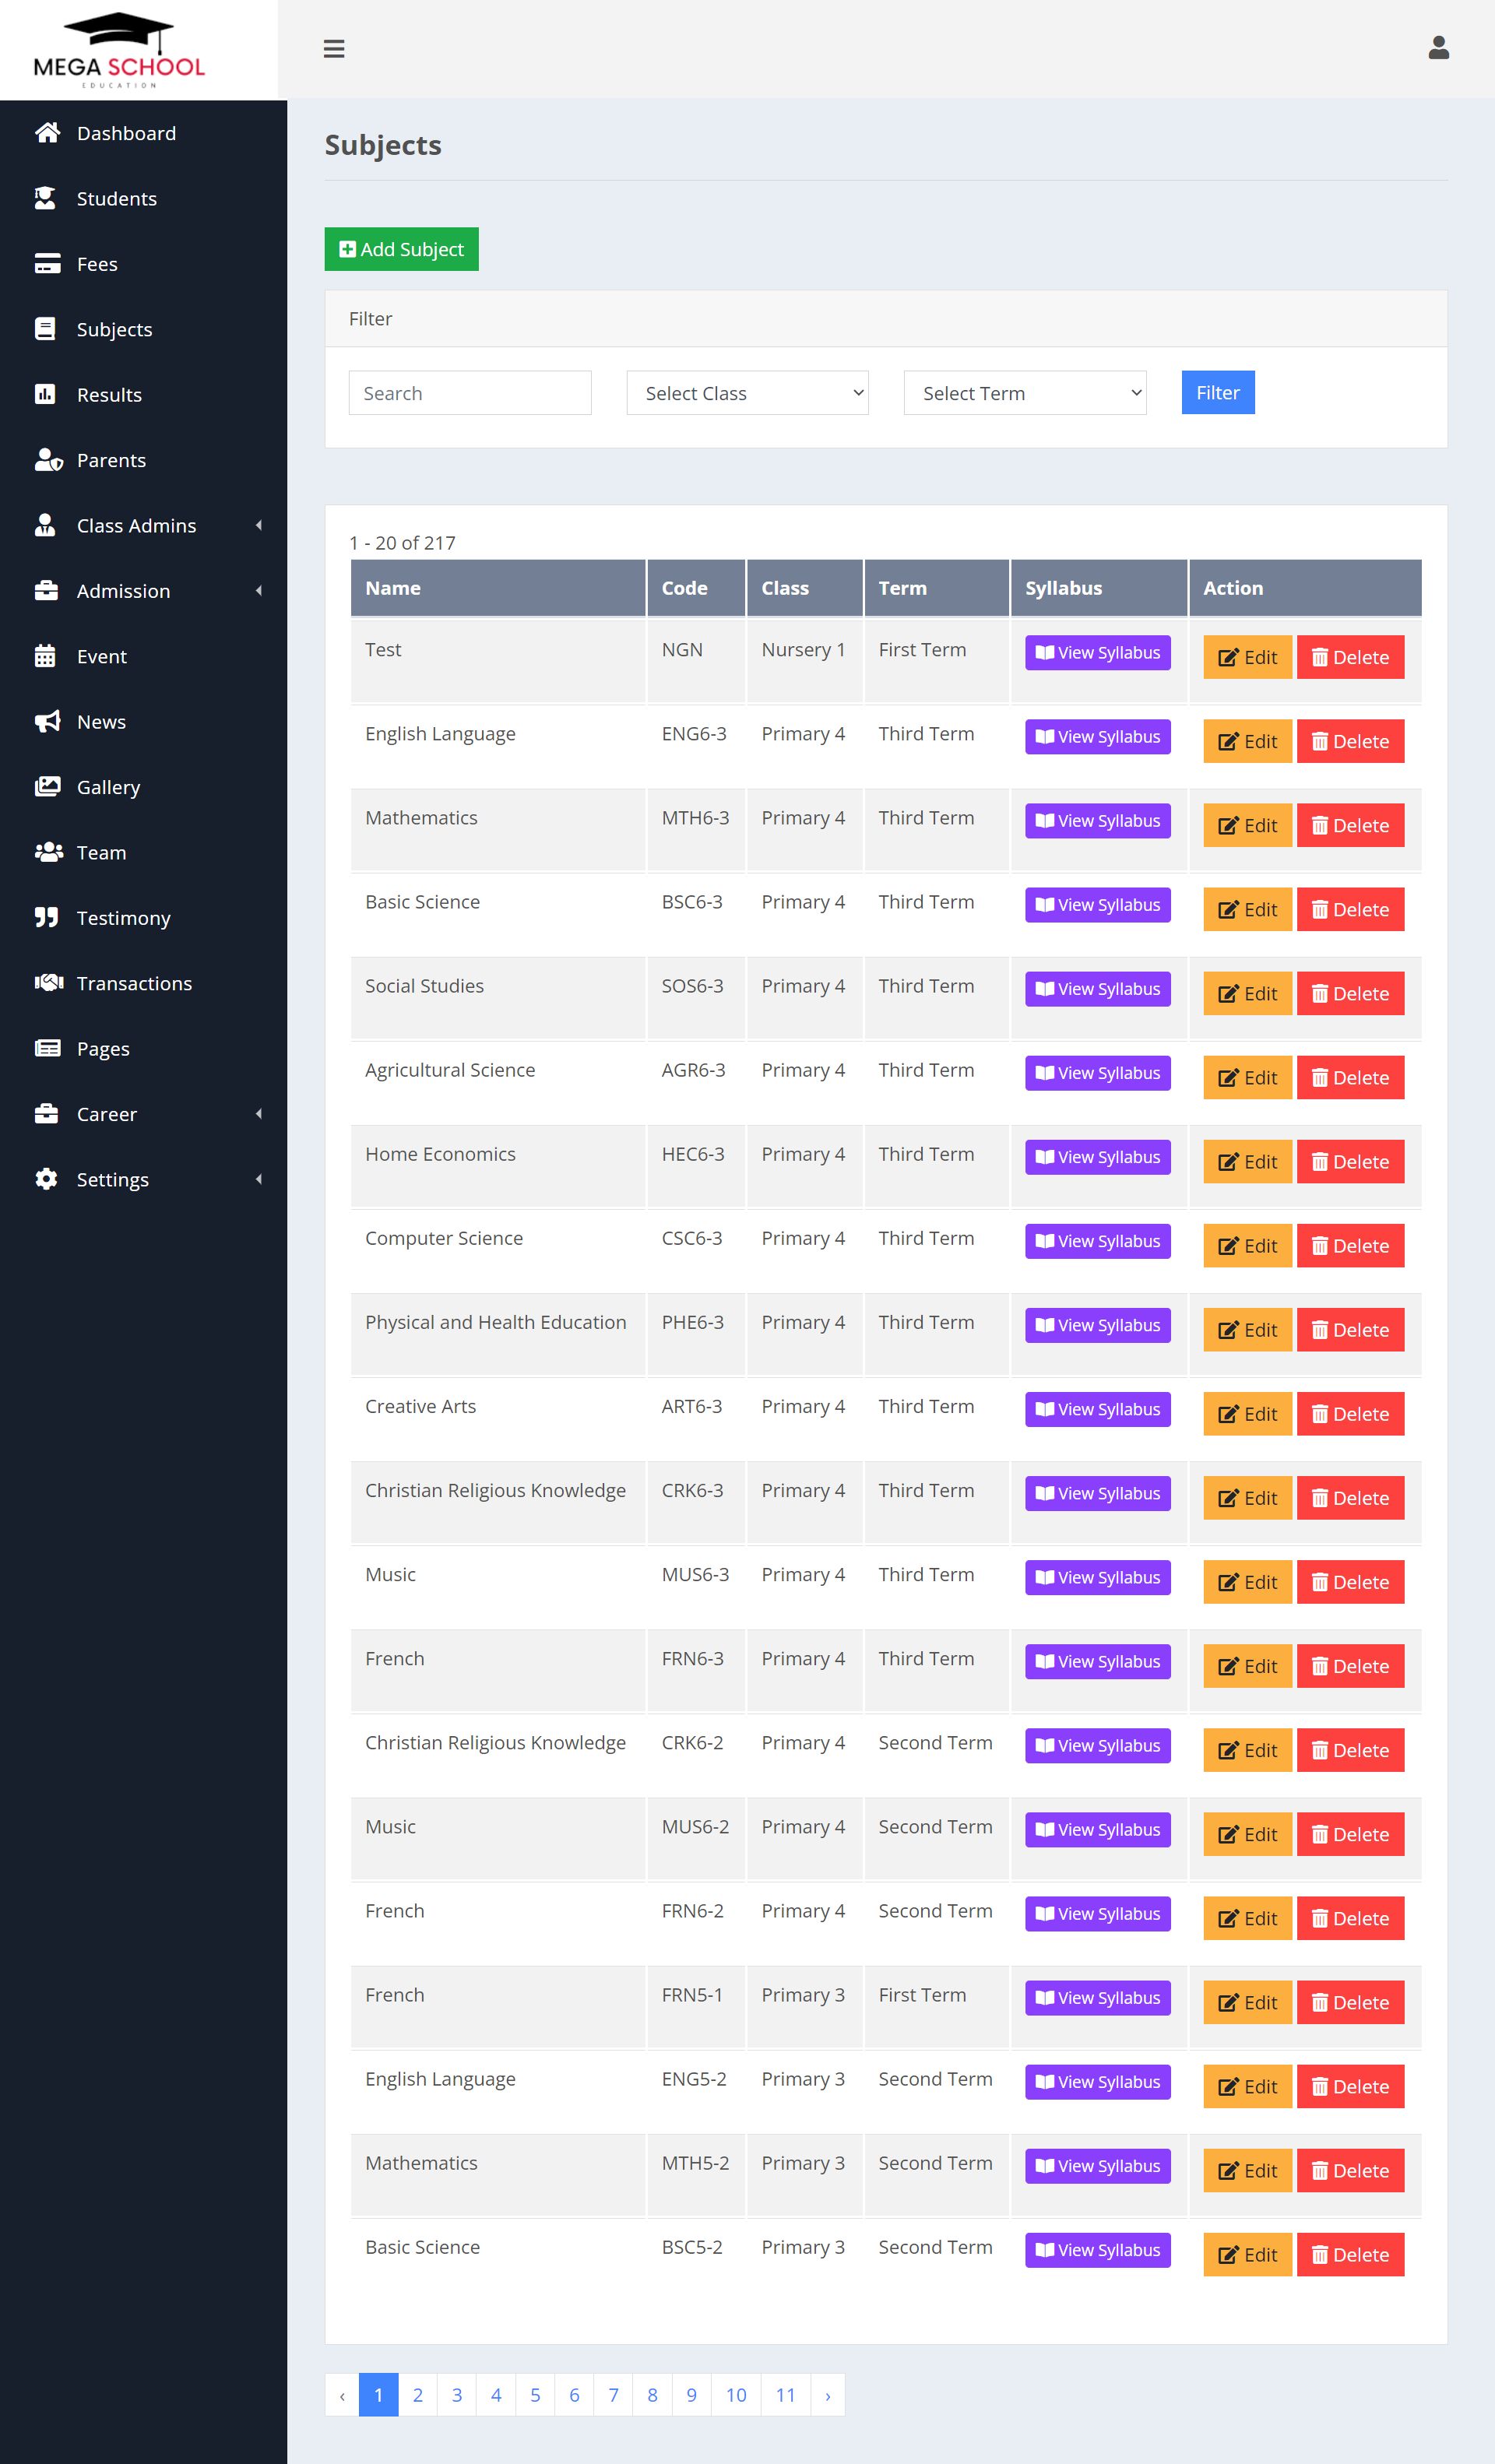The width and height of the screenshot is (1495, 2464).
Task: Open the user profile icon
Action: (x=1438, y=48)
